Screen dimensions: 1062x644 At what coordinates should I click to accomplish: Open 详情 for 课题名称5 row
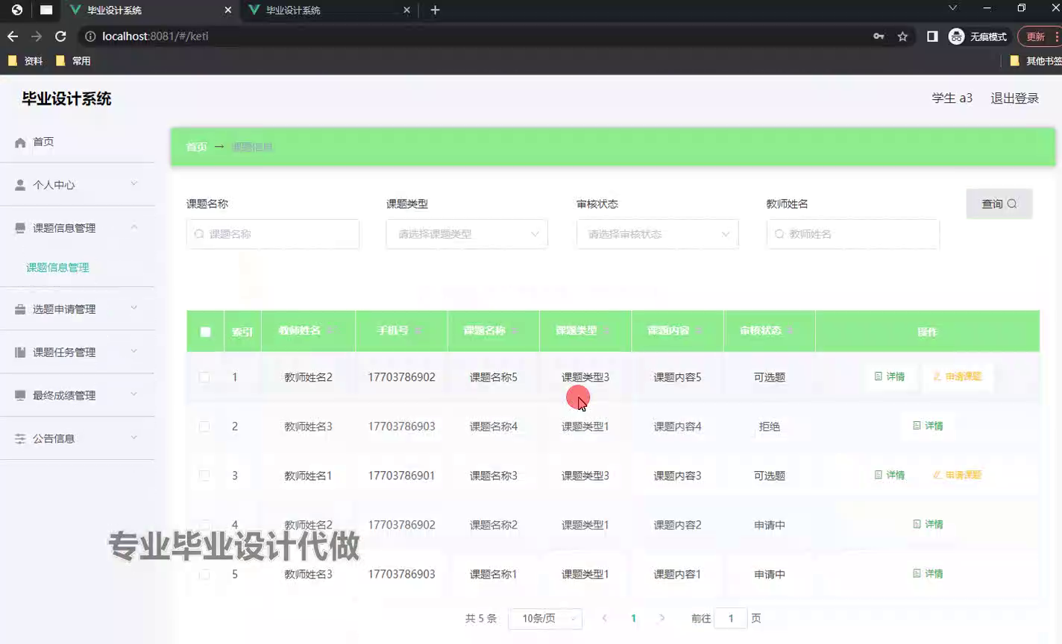coord(890,376)
